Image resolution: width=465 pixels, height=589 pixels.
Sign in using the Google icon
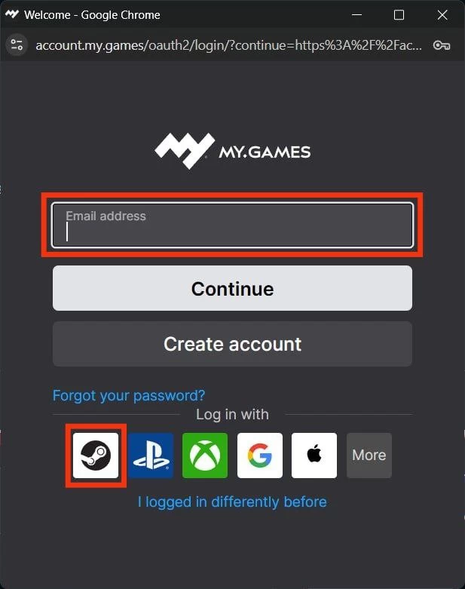tap(260, 456)
